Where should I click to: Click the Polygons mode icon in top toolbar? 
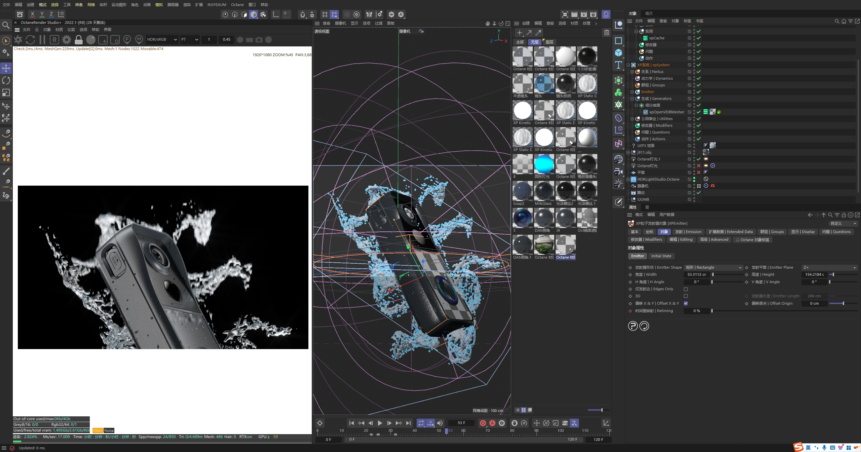click(244, 14)
